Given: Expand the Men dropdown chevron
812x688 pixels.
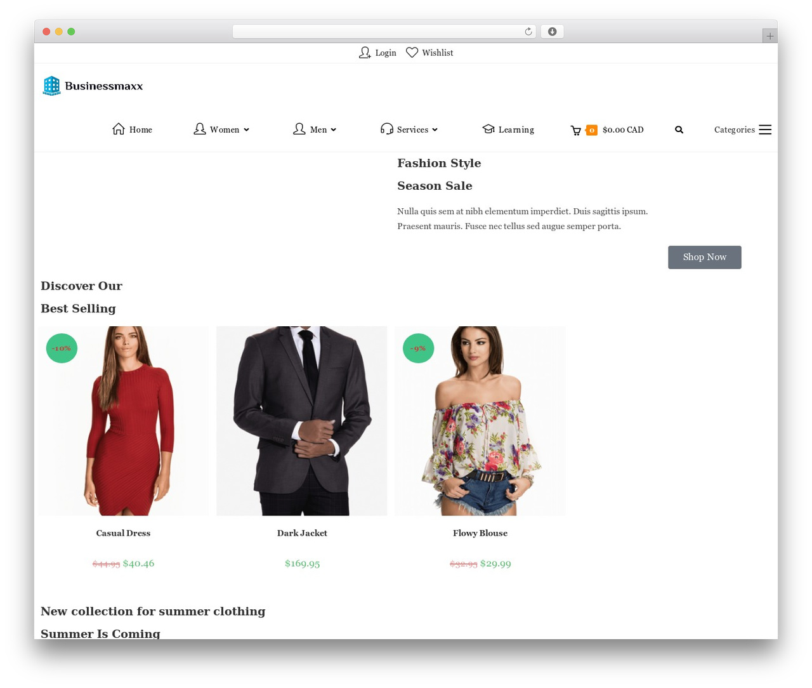Looking at the screenshot, I should pos(333,129).
